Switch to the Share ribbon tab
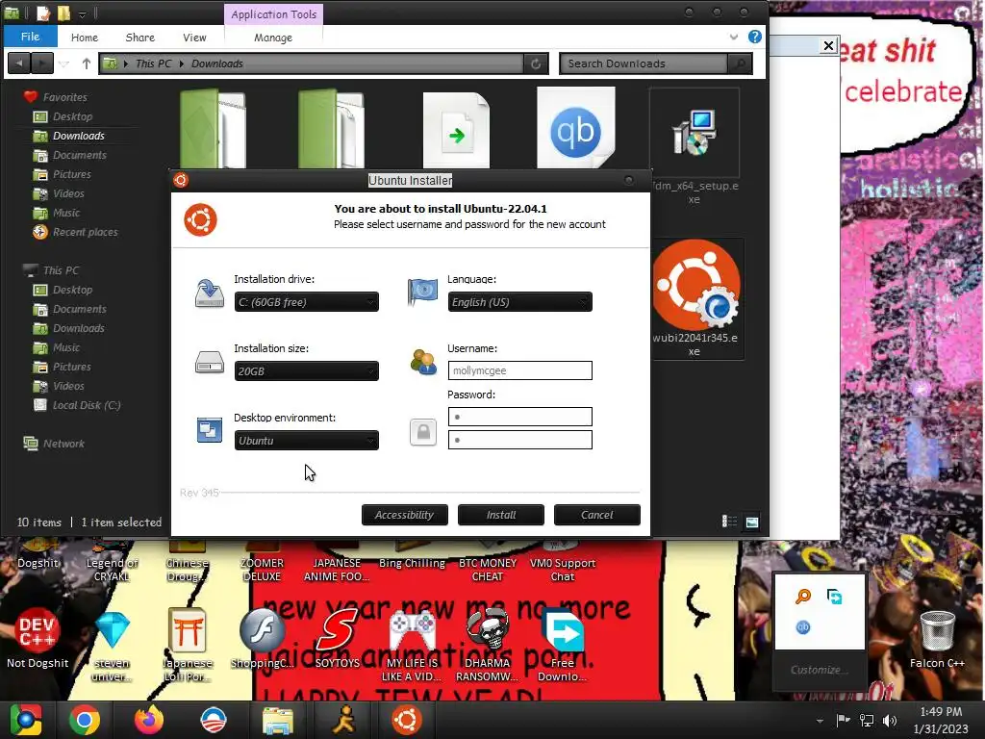The width and height of the screenshot is (985, 739). tap(140, 38)
